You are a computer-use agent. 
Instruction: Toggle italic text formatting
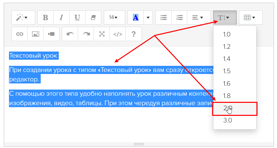[61, 18]
